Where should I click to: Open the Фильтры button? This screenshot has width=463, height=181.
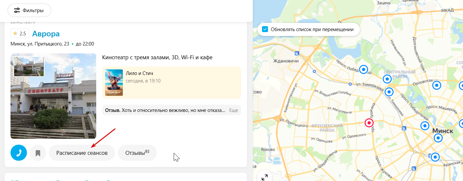pyautogui.click(x=29, y=10)
